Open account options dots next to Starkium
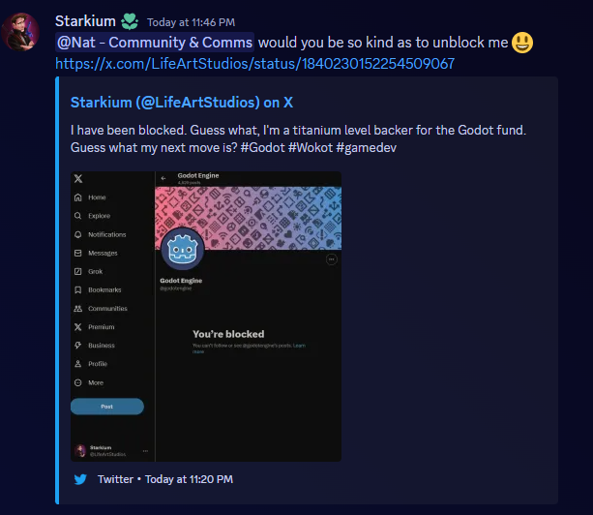Screen dimensions: 593x515 145,451
